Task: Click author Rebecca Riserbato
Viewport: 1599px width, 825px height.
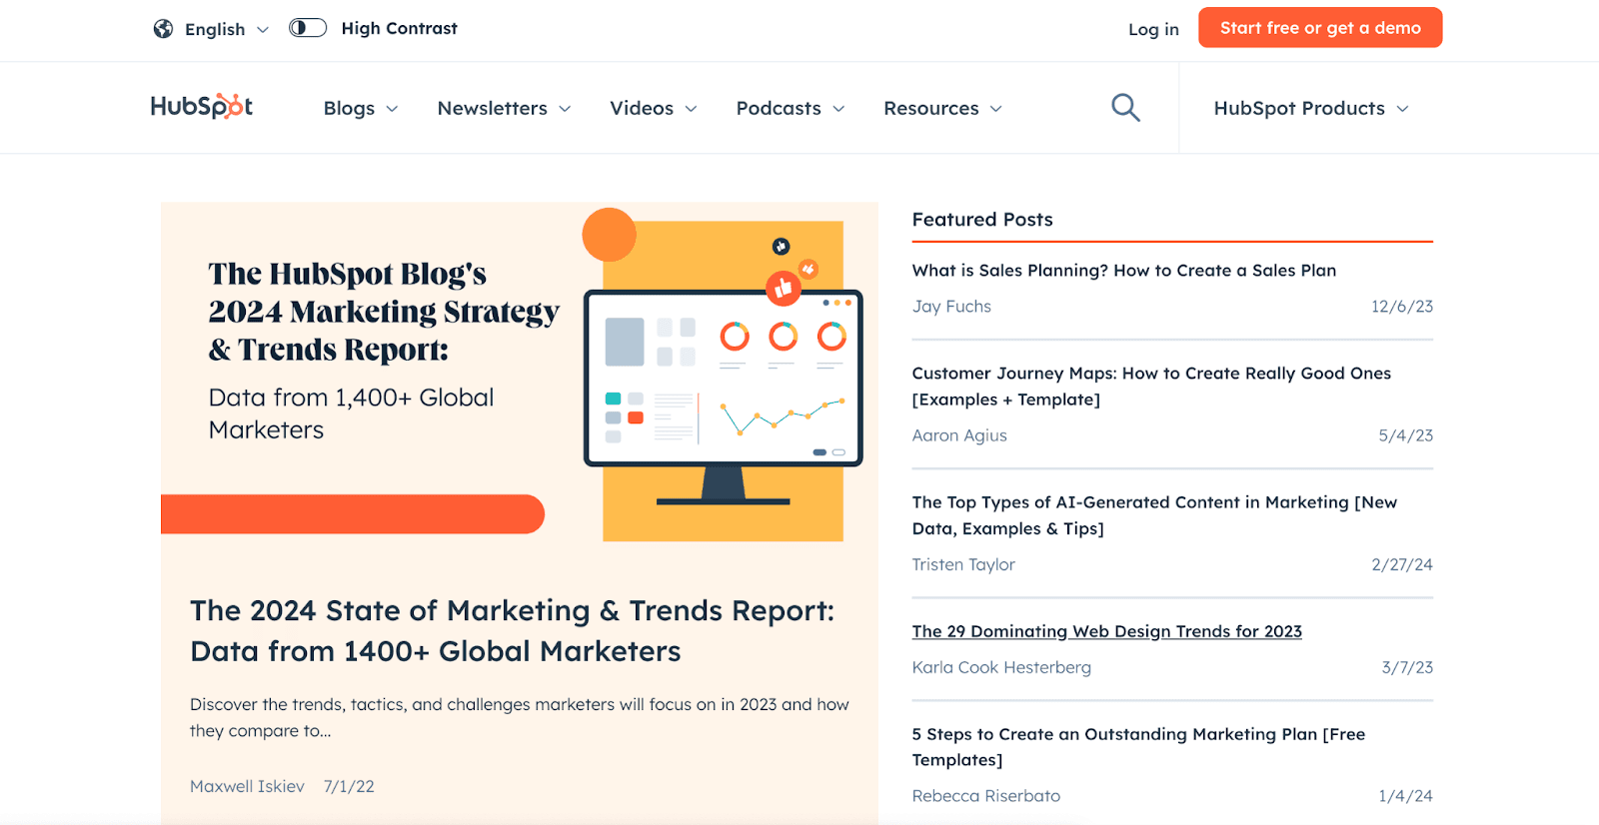Action: [986, 796]
